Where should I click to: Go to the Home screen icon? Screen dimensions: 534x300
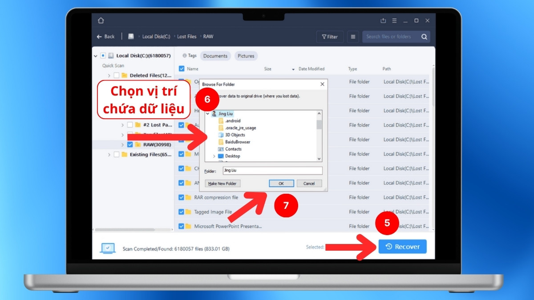click(x=101, y=20)
